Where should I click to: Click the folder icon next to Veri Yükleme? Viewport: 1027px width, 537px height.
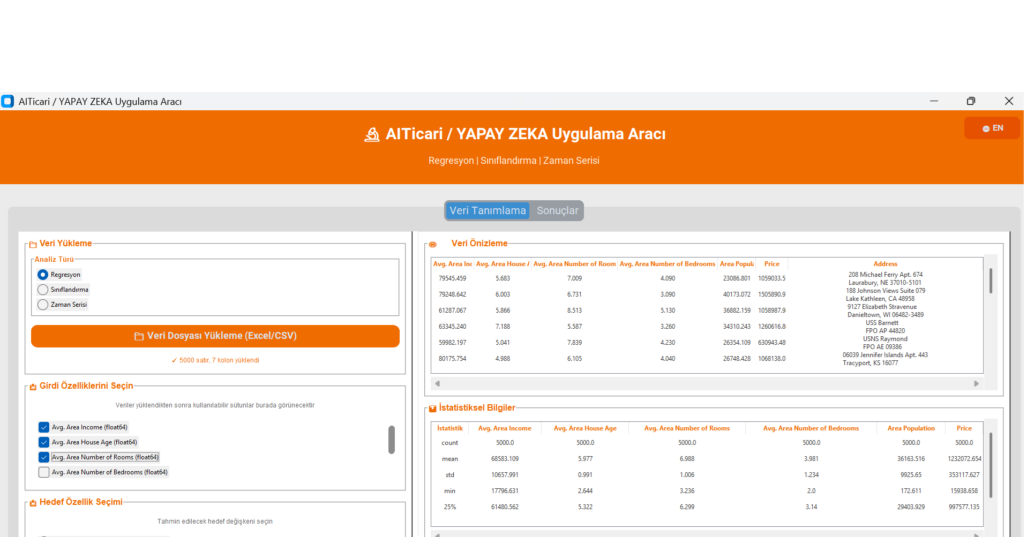point(33,245)
